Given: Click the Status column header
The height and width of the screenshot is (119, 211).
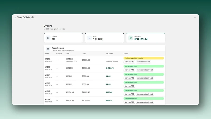Looking at the screenshot, I should pyautogui.click(x=126, y=54).
